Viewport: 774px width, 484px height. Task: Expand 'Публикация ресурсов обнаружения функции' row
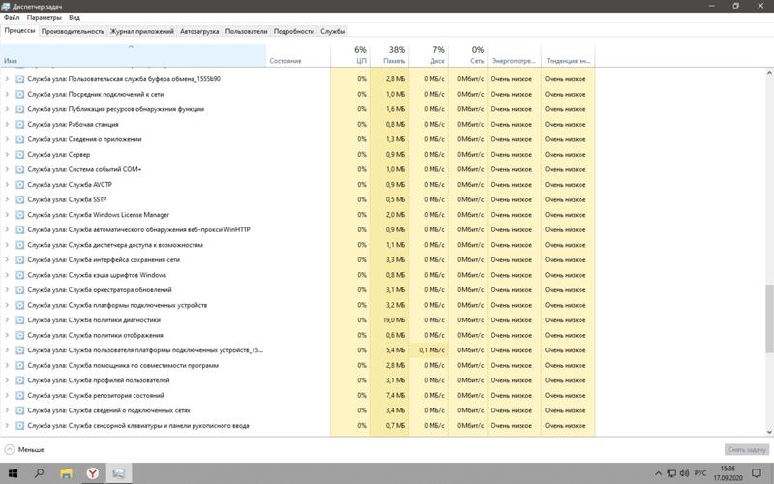pos(7,109)
